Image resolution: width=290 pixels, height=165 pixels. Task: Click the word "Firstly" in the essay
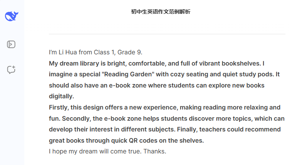(x=59, y=107)
